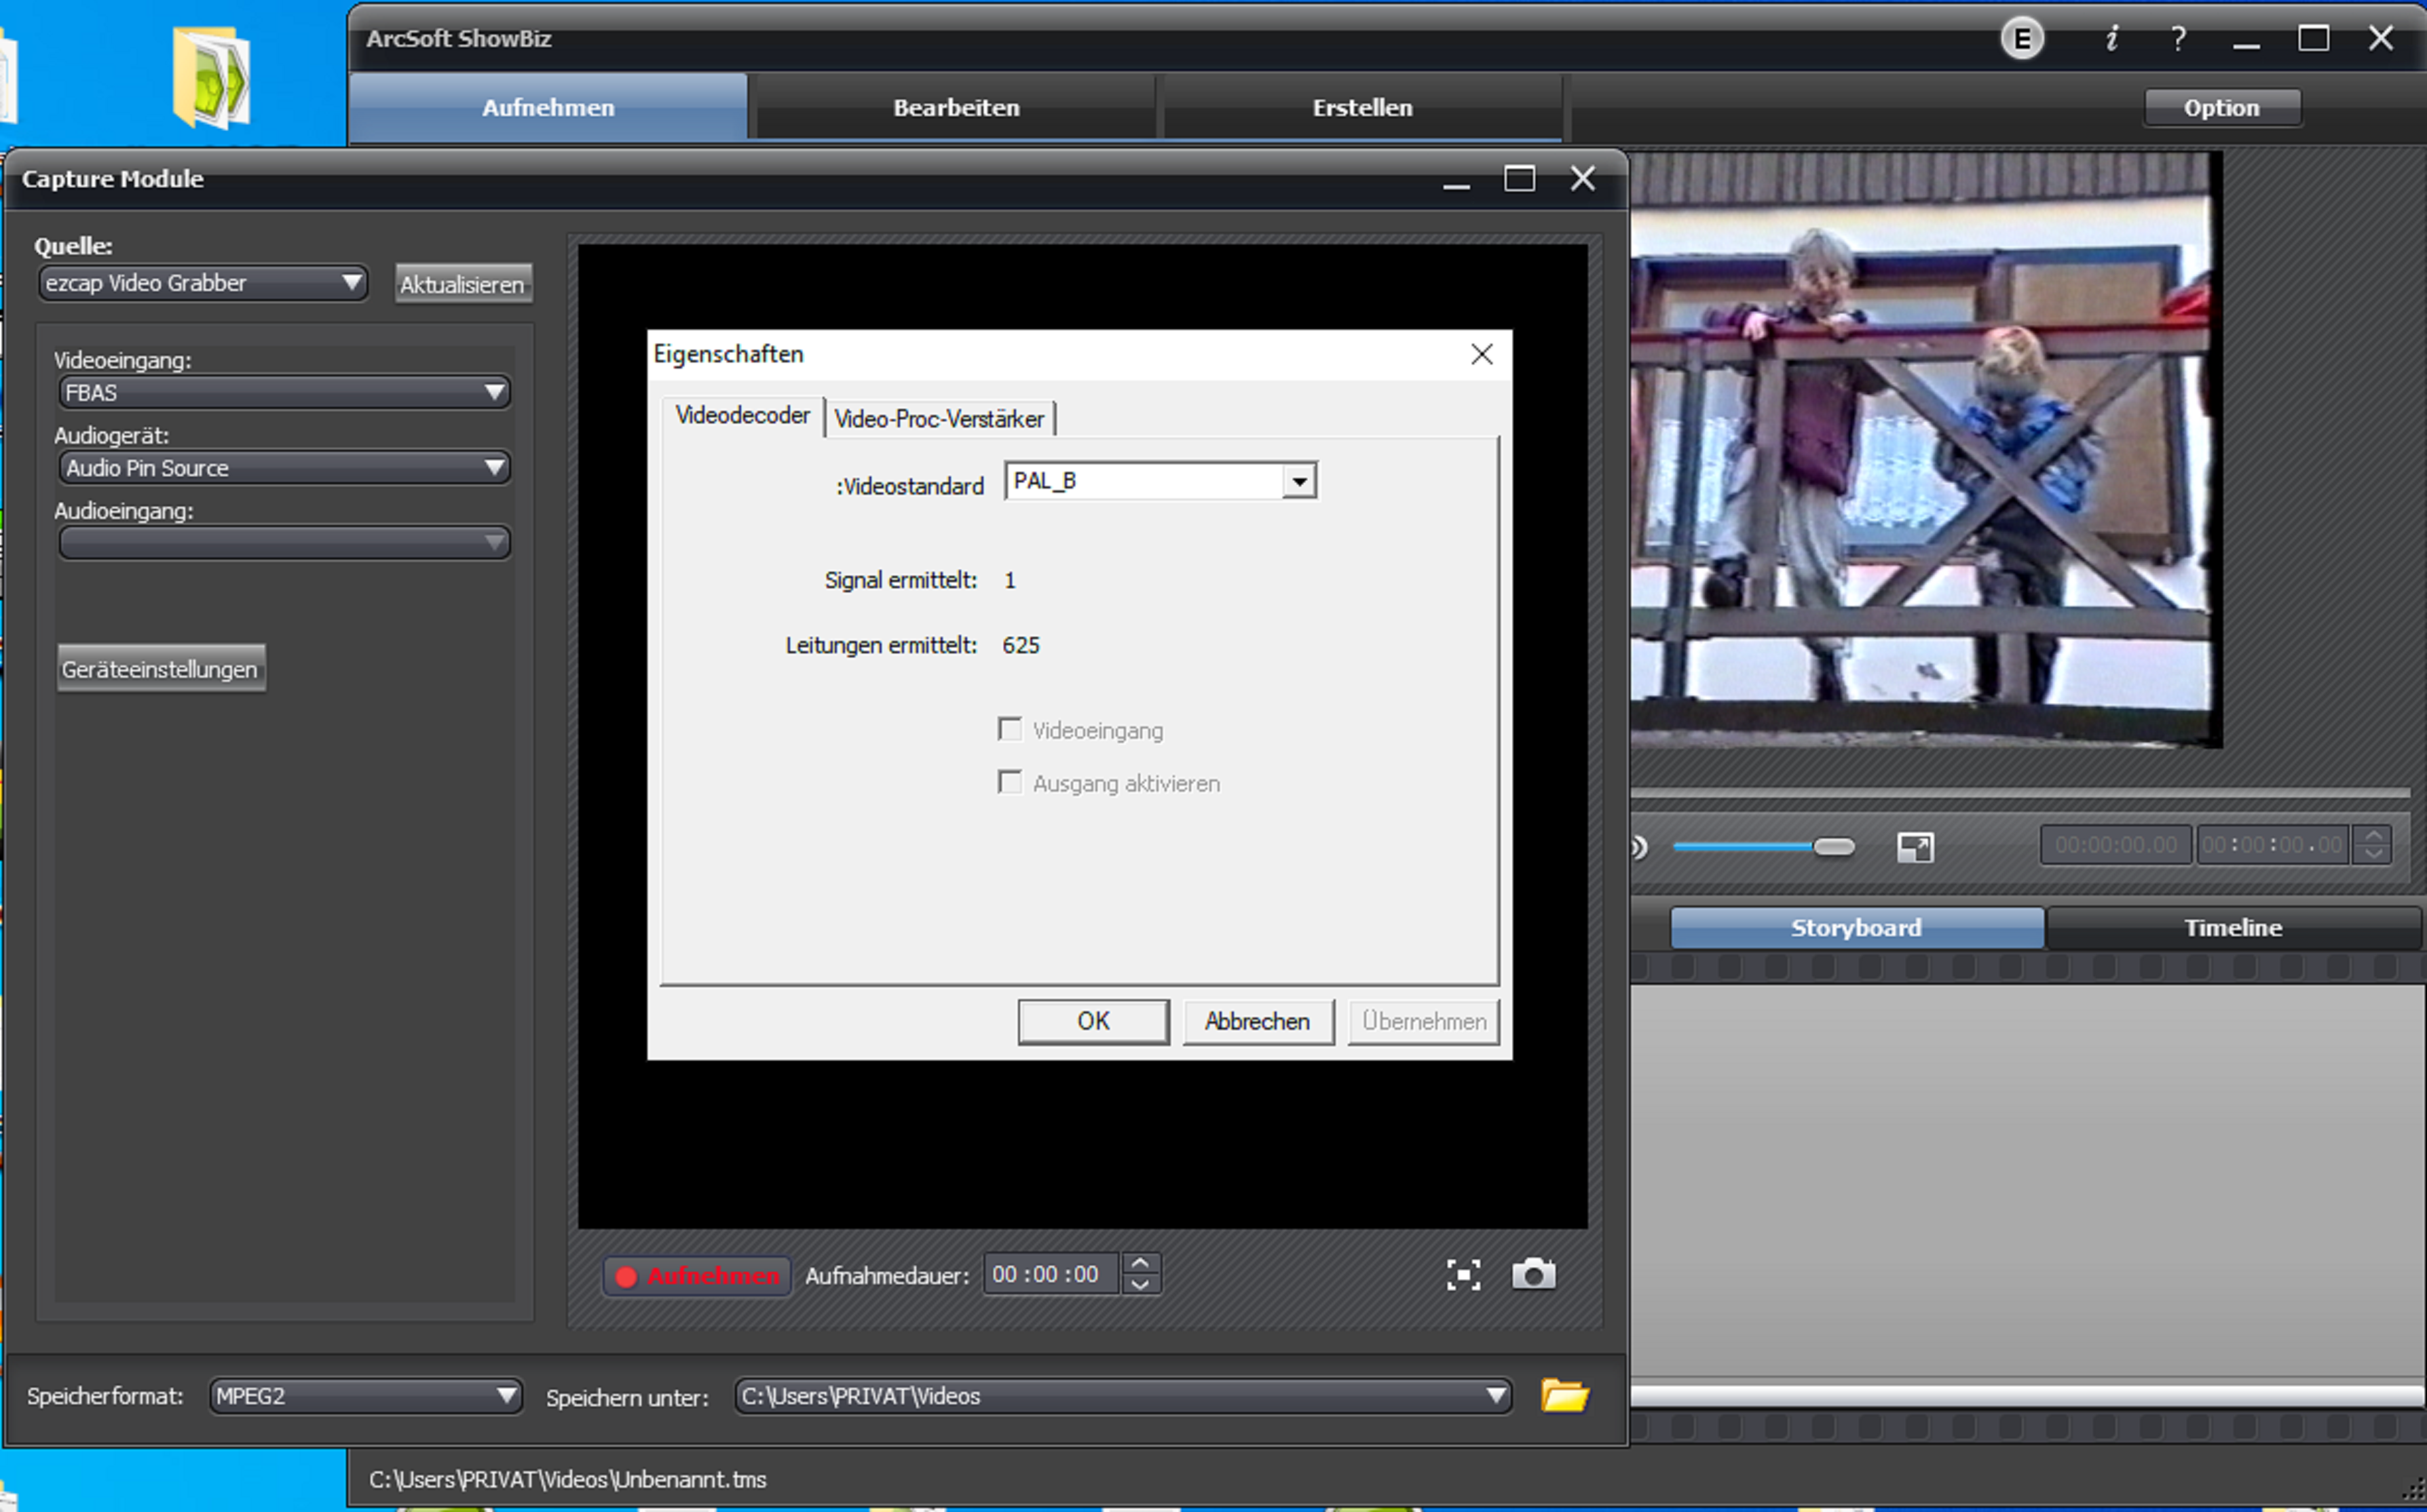Viewport: 2427px width, 1512px height.
Task: Click Abbrechen in the Eigenschaften dialog
Action: point(1256,1021)
